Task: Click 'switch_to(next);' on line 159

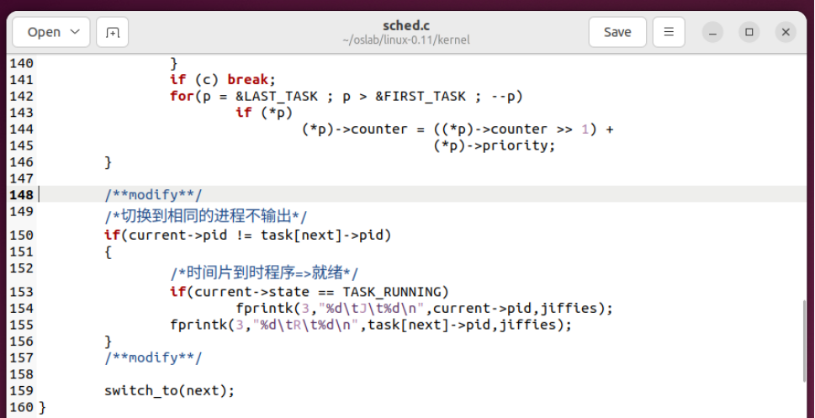Action: pyautogui.click(x=169, y=390)
